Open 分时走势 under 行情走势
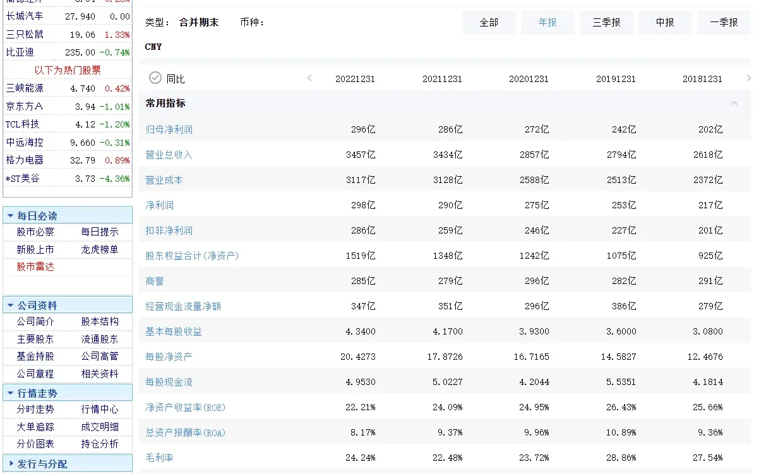Image resolution: width=766 pixels, height=474 pixels. (35, 409)
